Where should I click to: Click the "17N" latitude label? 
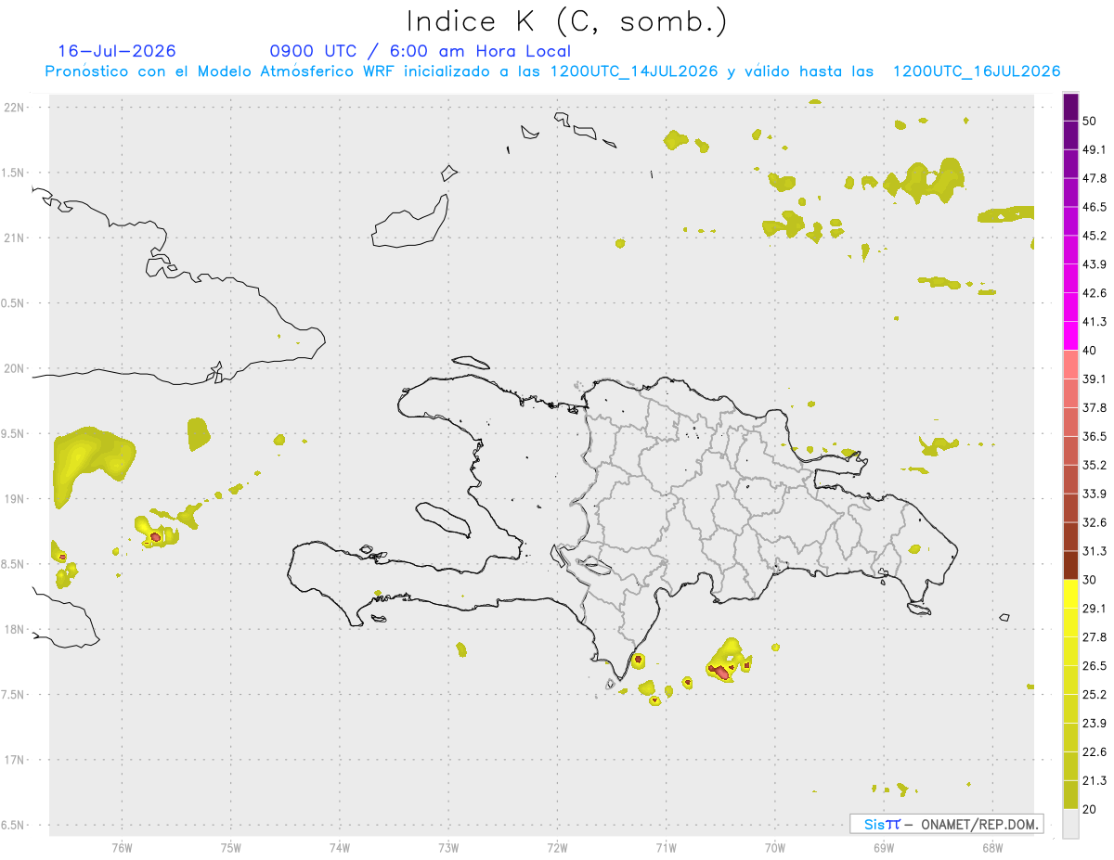pyautogui.click(x=16, y=760)
